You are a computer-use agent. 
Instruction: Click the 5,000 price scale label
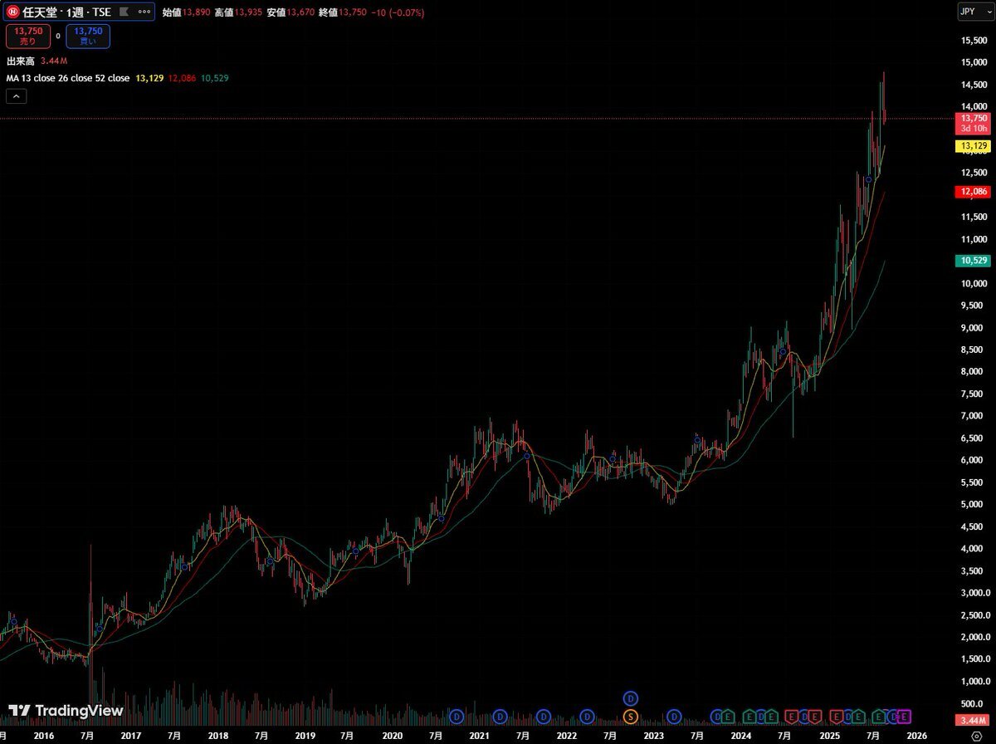coord(974,504)
